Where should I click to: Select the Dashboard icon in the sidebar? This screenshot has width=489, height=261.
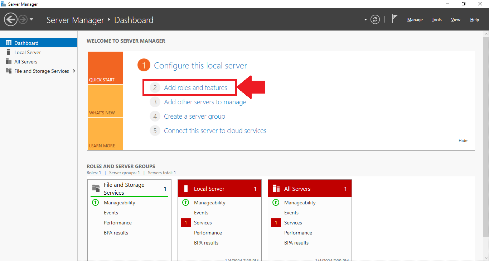coord(8,43)
